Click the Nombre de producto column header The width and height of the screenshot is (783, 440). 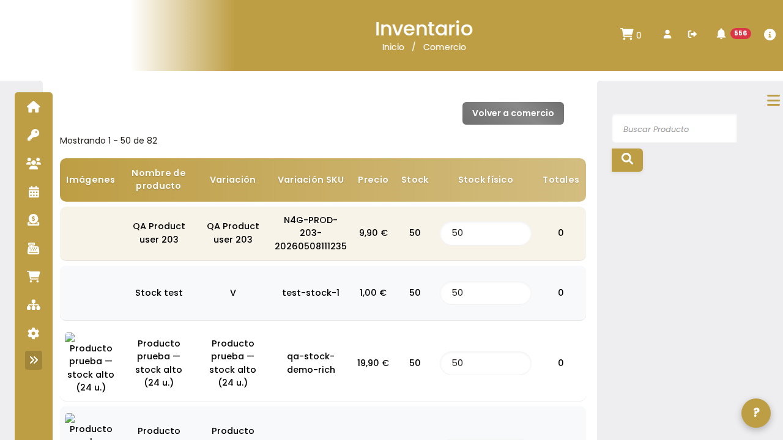[158, 180]
